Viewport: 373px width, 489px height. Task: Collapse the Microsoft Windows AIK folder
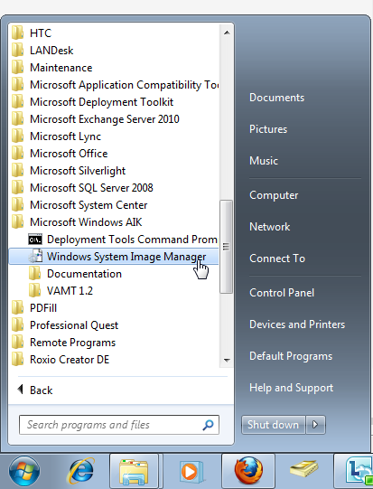[114, 221]
